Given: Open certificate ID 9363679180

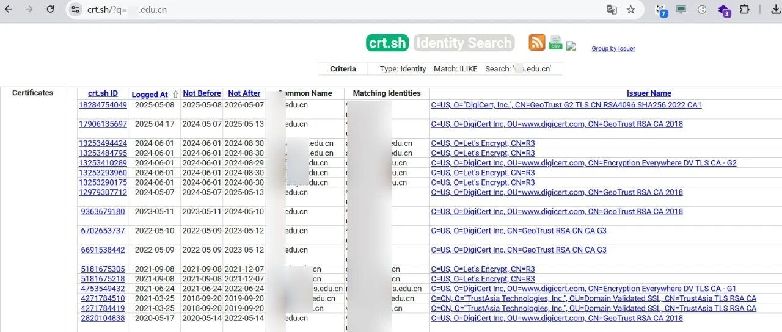Looking at the screenshot, I should click(x=103, y=212).
